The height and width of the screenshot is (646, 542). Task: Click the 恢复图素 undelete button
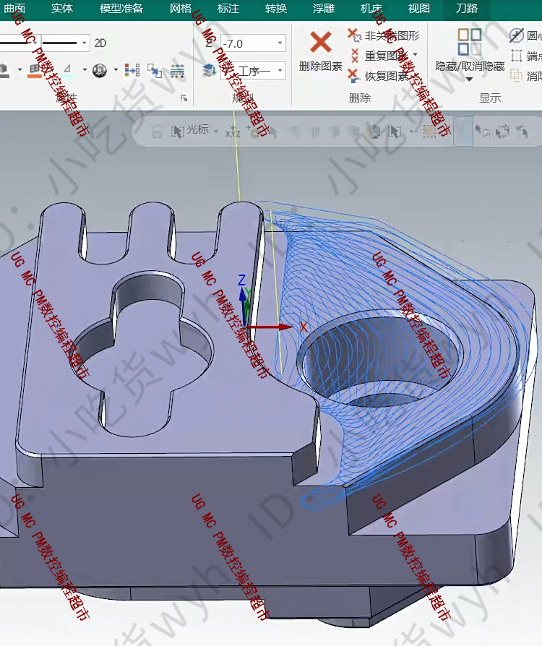[379, 75]
